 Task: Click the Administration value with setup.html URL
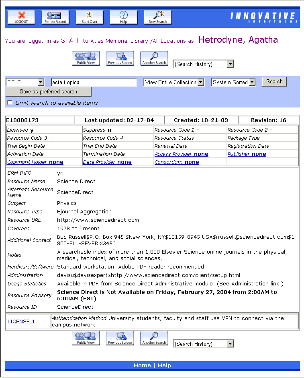[x=149, y=275]
